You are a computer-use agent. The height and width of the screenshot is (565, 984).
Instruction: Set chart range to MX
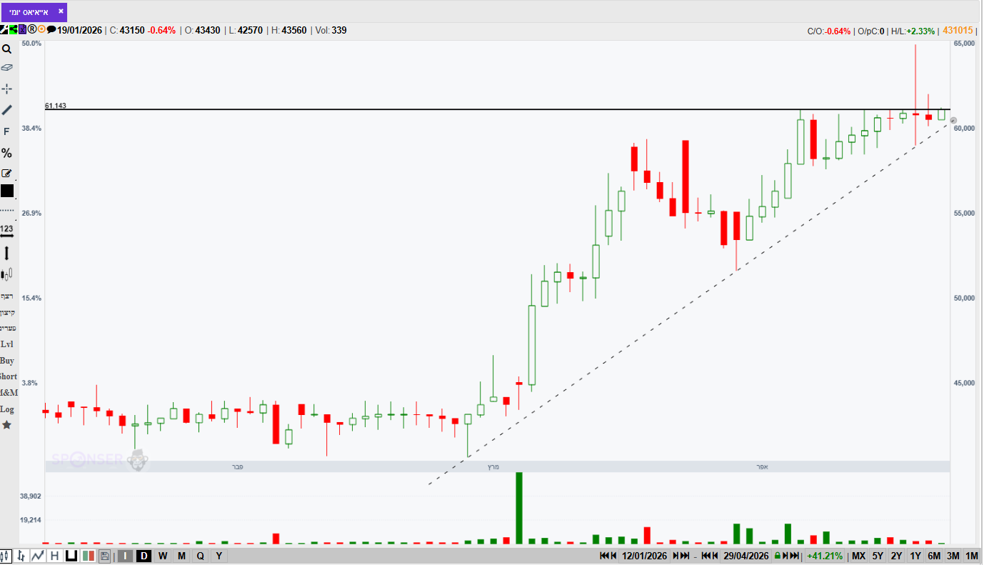[858, 556]
